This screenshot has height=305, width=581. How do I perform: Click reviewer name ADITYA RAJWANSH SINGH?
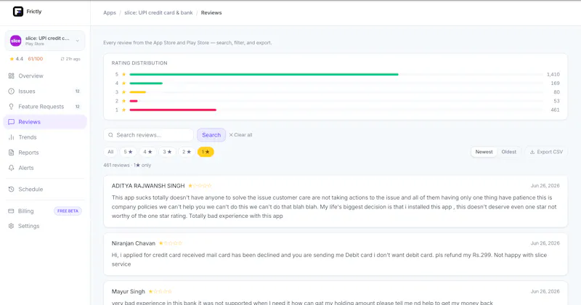point(148,186)
